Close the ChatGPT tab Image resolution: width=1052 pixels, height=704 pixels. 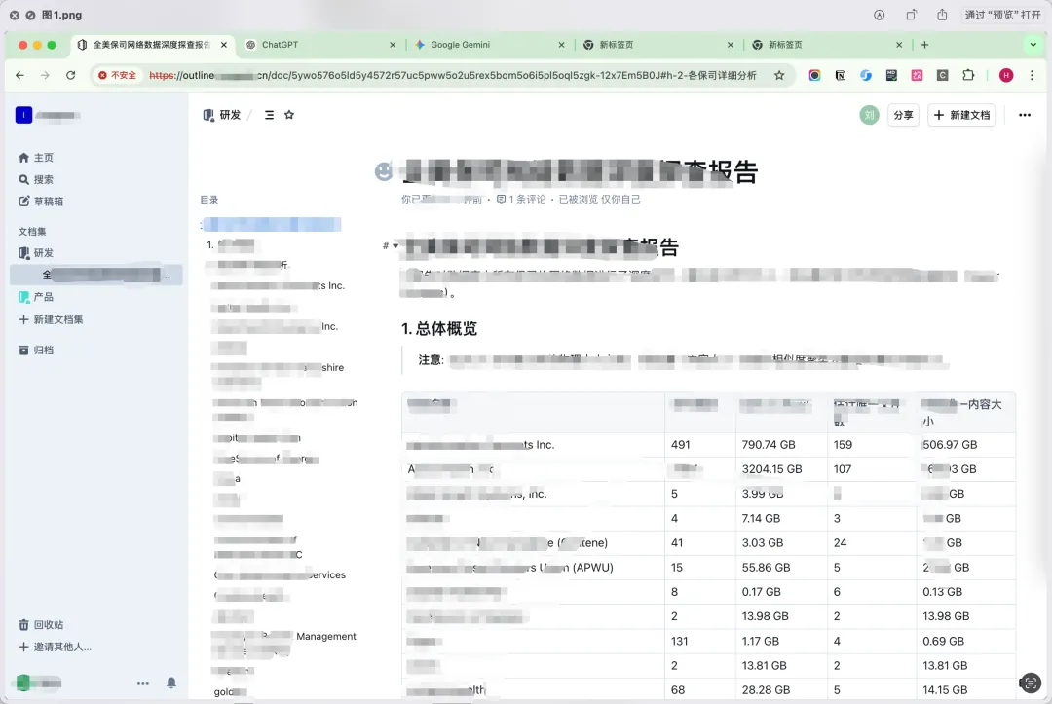coord(393,45)
